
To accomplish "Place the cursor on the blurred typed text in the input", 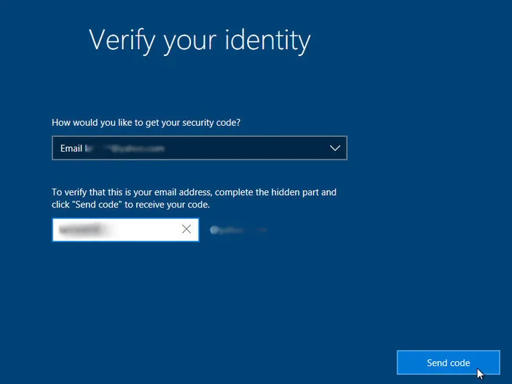I will point(80,230).
